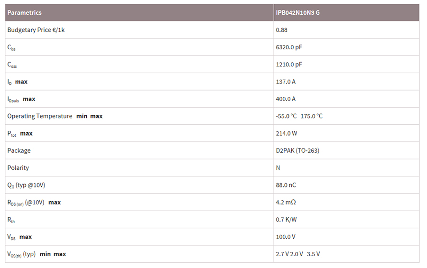The image size is (427, 268).
Task: Click the ID max parameter label
Action: (x=18, y=82)
